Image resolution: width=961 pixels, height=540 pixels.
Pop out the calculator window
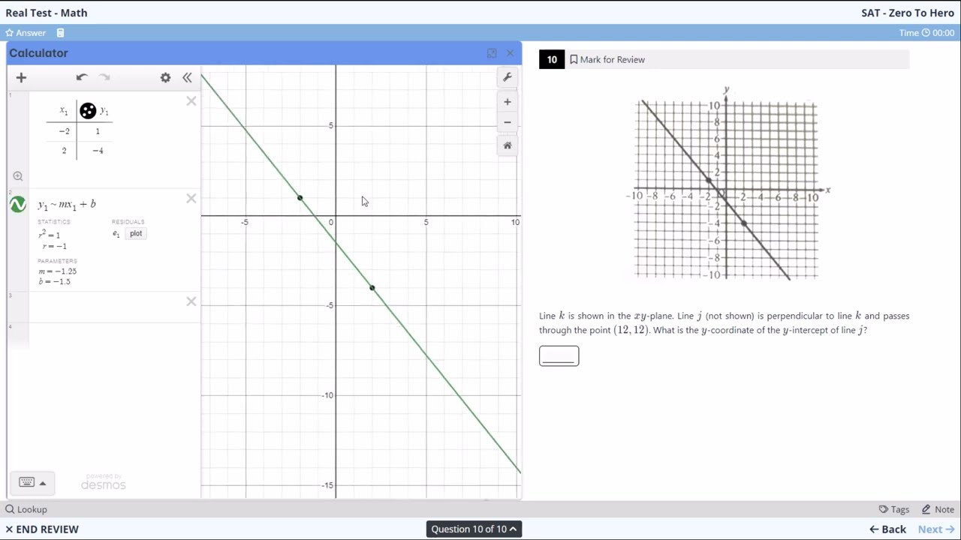coord(492,53)
